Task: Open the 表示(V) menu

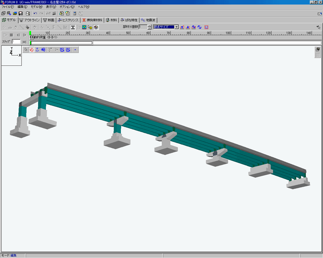Action: pos(51,7)
